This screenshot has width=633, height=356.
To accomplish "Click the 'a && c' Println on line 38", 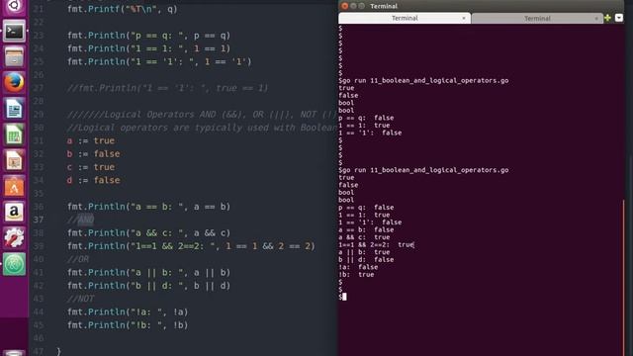I will point(148,233).
